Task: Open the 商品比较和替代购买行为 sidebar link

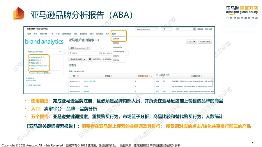Action: [x=38, y=66]
